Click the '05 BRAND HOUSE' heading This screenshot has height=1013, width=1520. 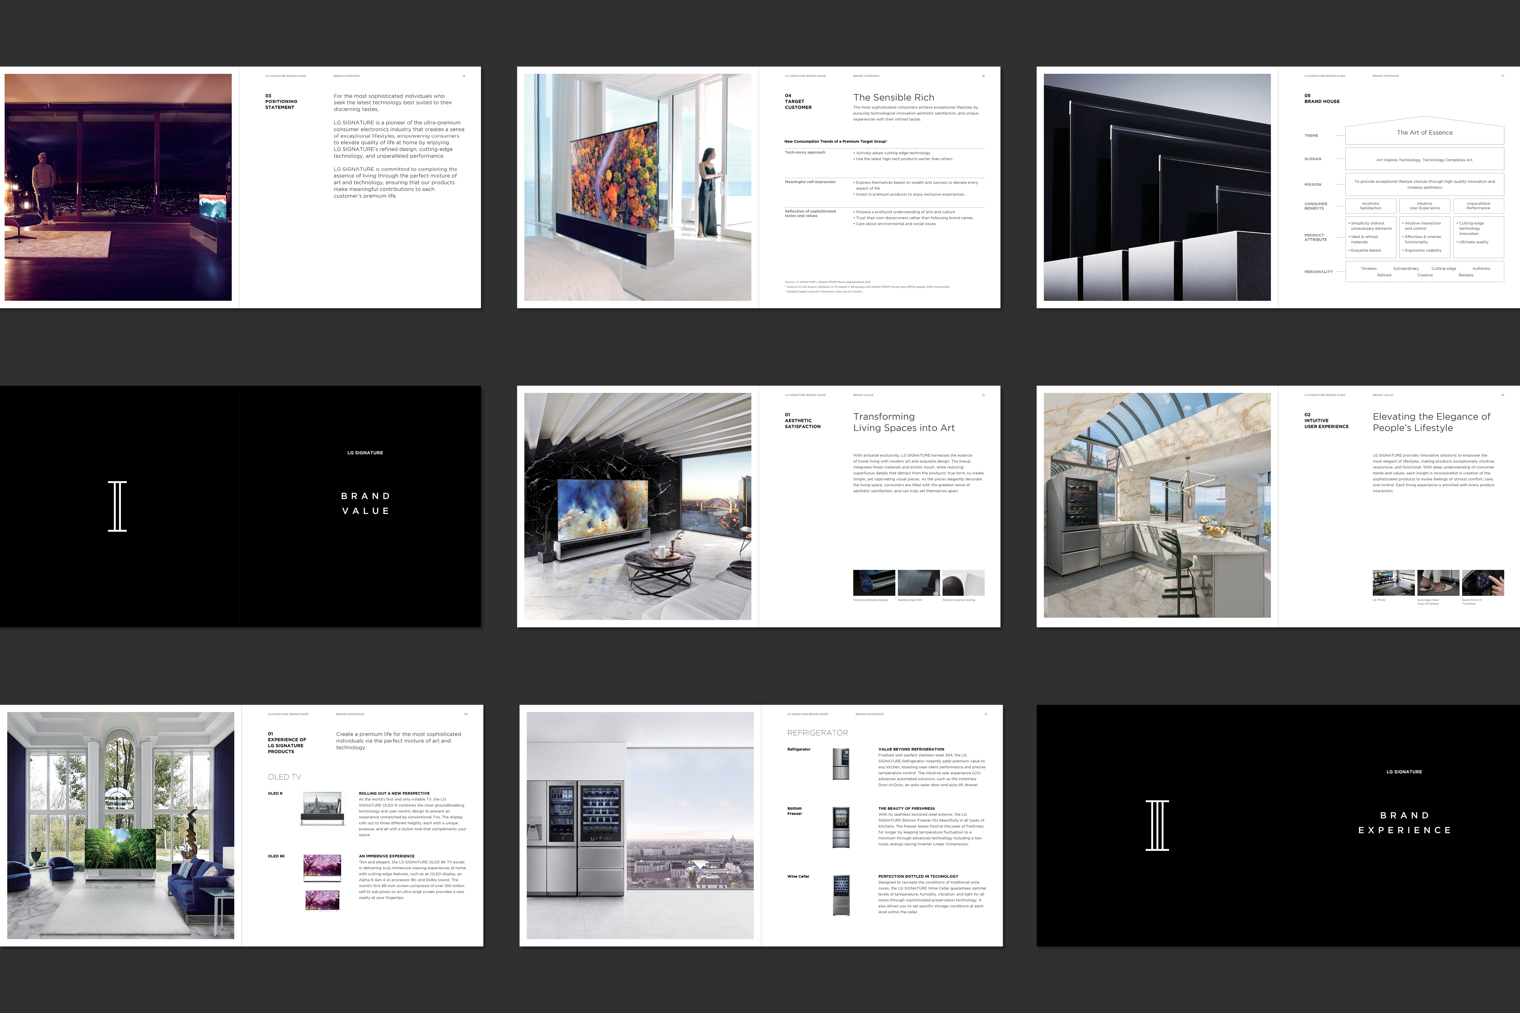click(1321, 98)
